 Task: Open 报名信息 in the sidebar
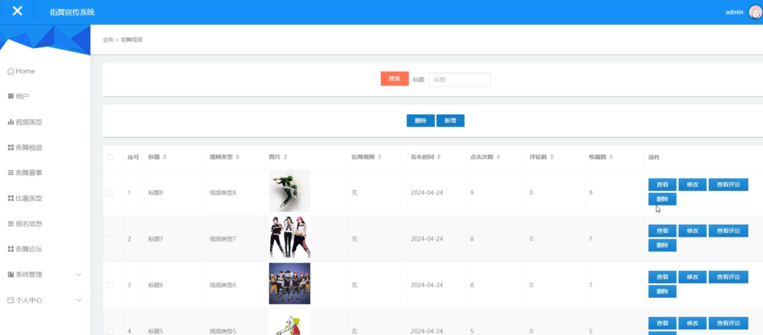click(25, 224)
